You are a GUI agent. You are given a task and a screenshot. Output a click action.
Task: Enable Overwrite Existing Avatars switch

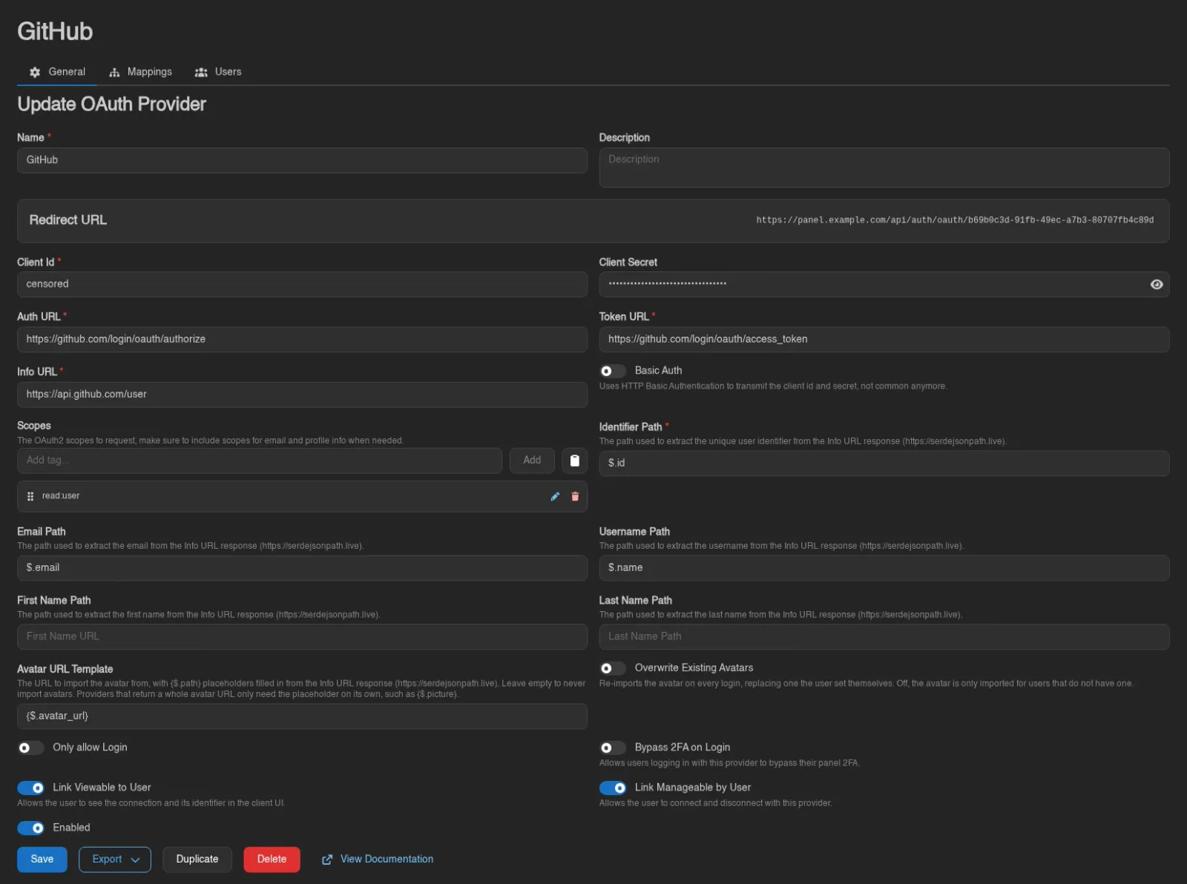[x=612, y=668]
